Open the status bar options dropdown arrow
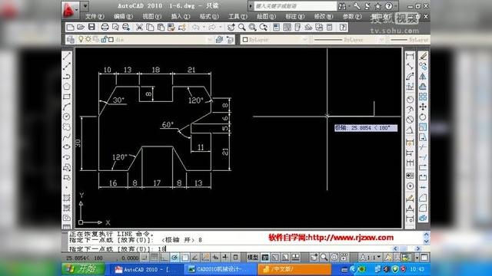Viewport: 492px width, 276px height. click(417, 258)
